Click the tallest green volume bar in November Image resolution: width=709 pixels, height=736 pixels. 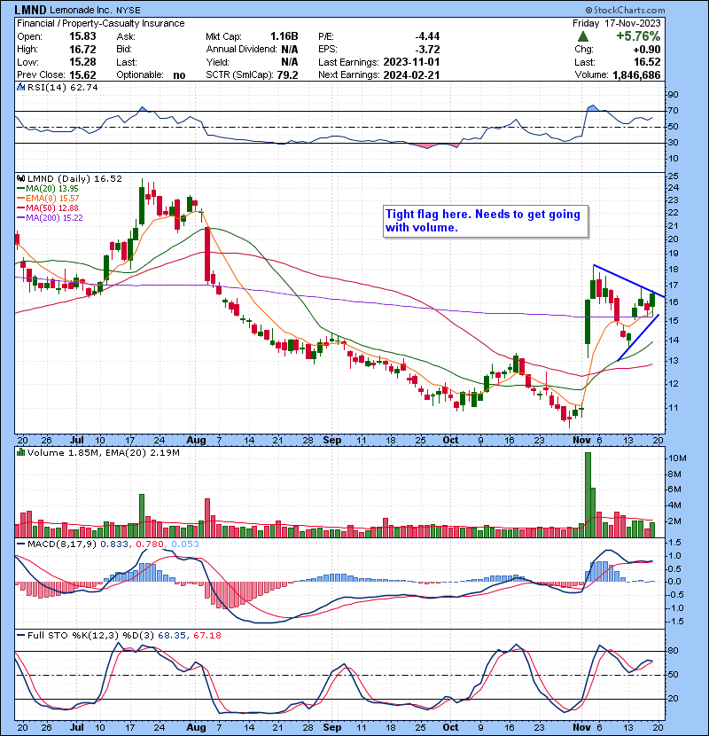point(588,495)
